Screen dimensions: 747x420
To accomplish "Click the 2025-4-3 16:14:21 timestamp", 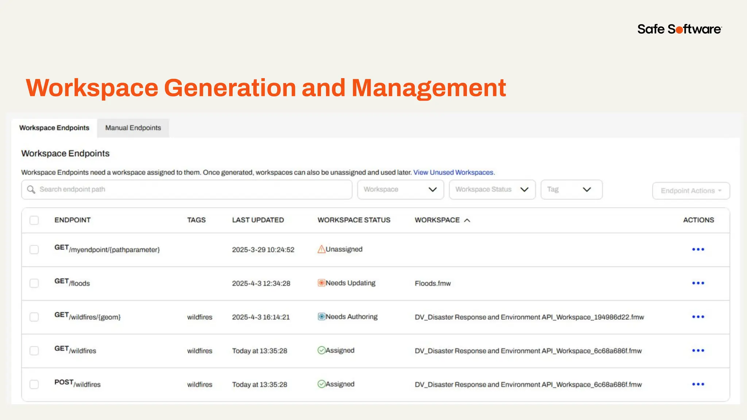I will tap(261, 317).
